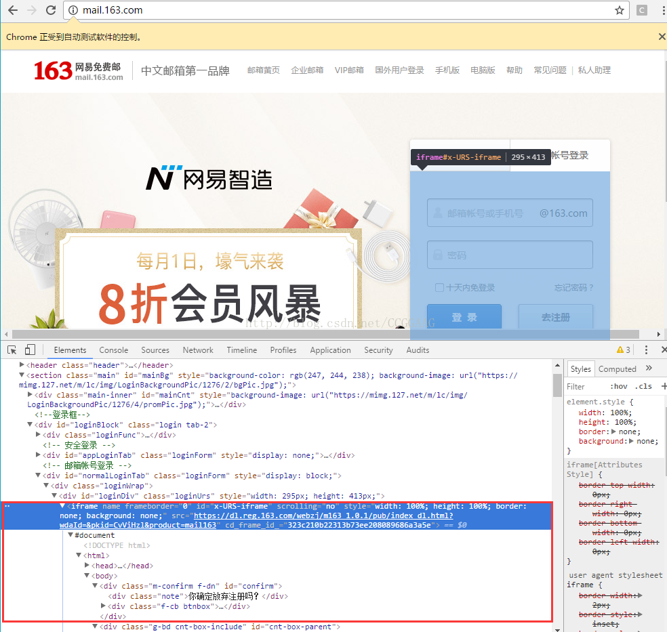
Task: Expand the head element node
Action: [87, 565]
